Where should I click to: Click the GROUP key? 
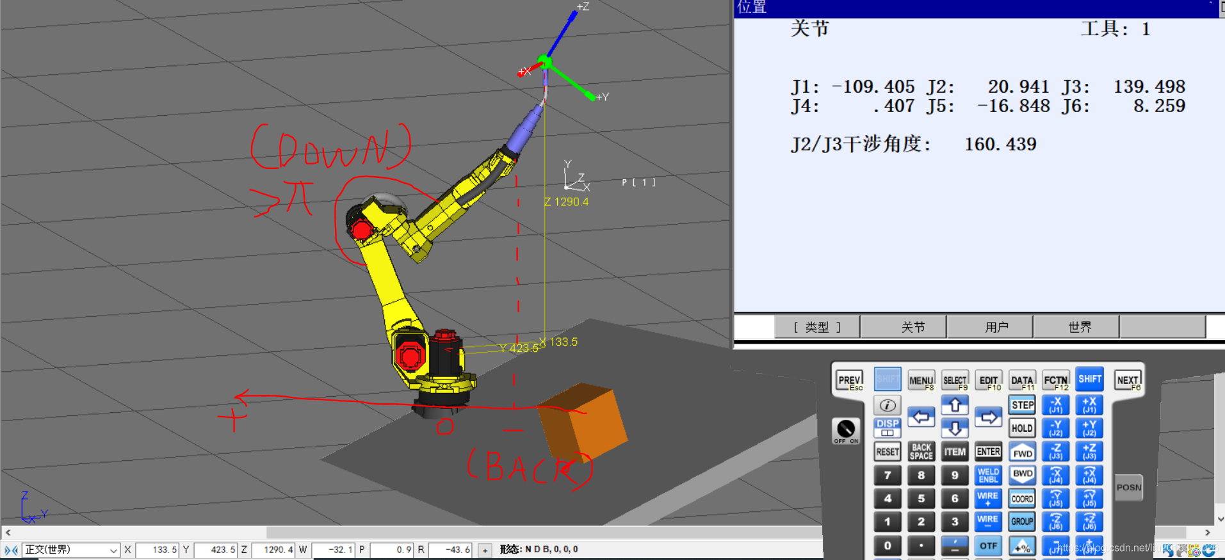pyautogui.click(x=1022, y=521)
